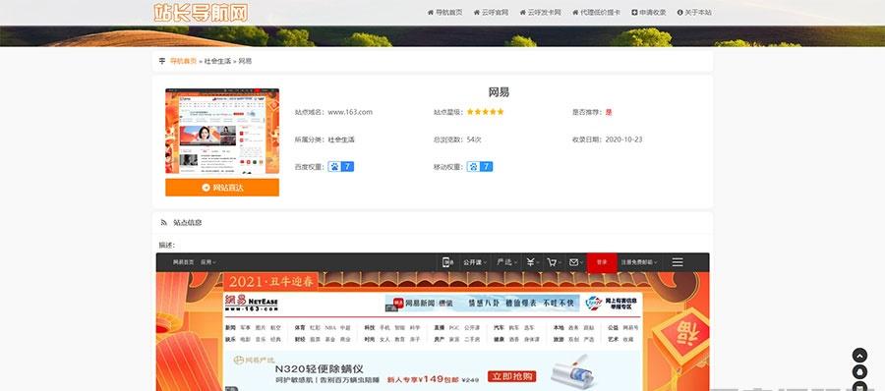Viewport: 885px width, 391px height.
Task: Click the red 立即抢购 buy button
Action: (512, 376)
